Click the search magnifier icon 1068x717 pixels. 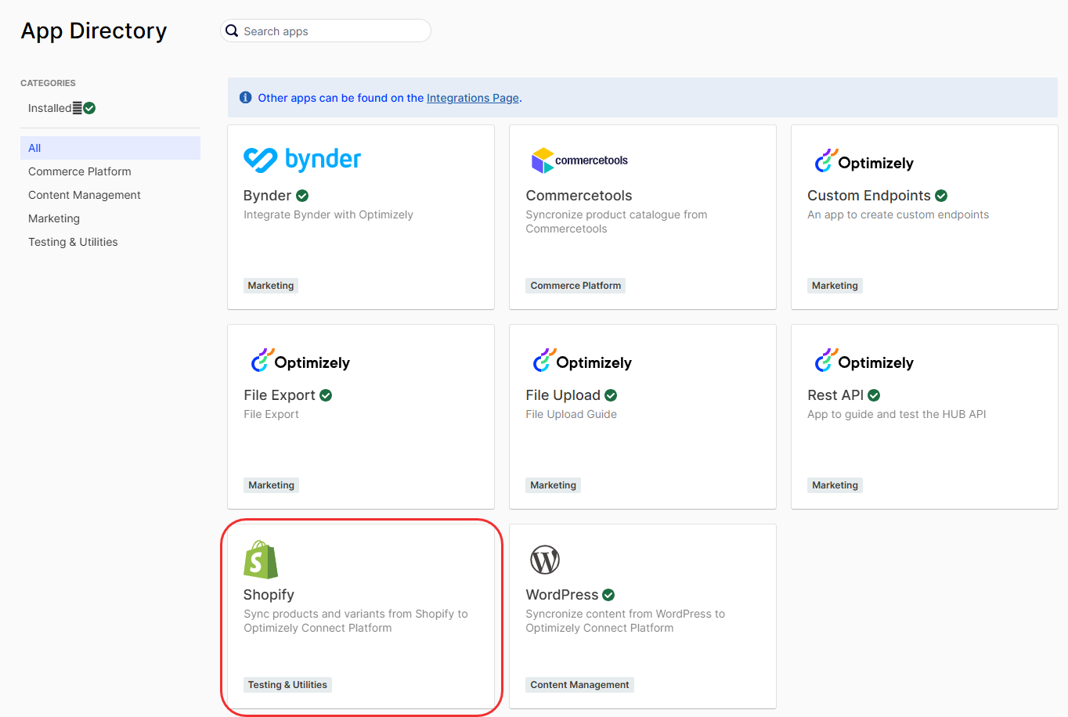[x=232, y=31]
